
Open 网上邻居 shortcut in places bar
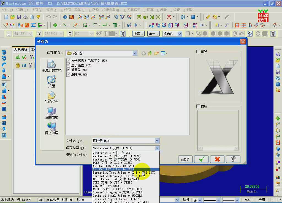click(51, 129)
